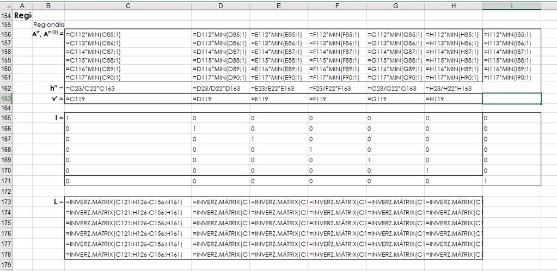Select cell I156 with =I112*MIN(I85;1)

pyautogui.click(x=511, y=34)
